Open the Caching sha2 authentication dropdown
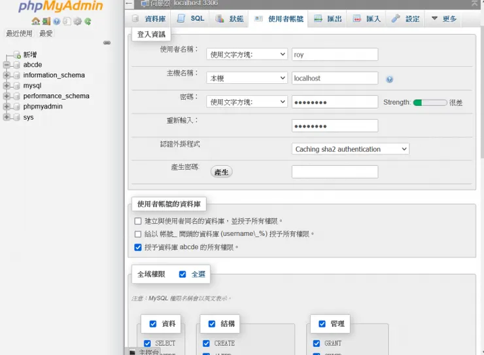Viewport: 484px width, 355px height. [351, 149]
